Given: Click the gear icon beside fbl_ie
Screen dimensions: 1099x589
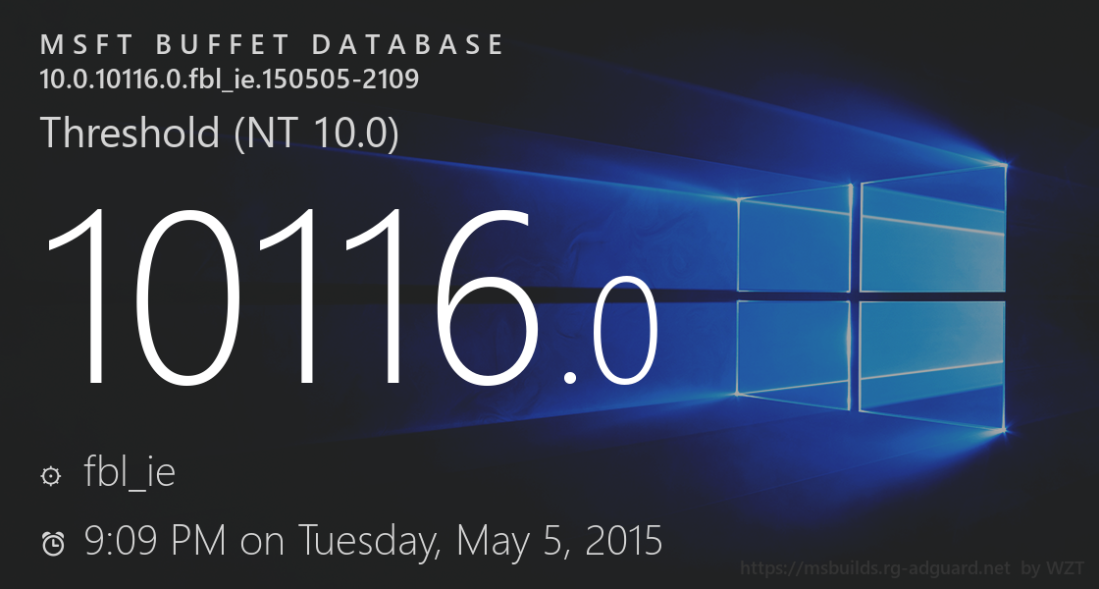Looking at the screenshot, I should tap(51, 476).
